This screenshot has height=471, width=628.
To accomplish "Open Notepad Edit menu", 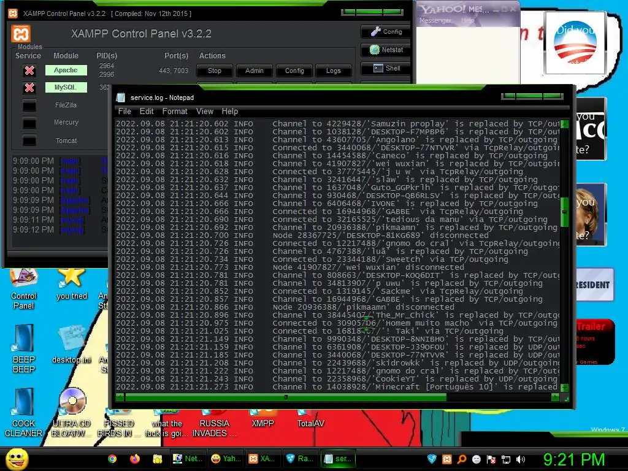I will pos(147,112).
